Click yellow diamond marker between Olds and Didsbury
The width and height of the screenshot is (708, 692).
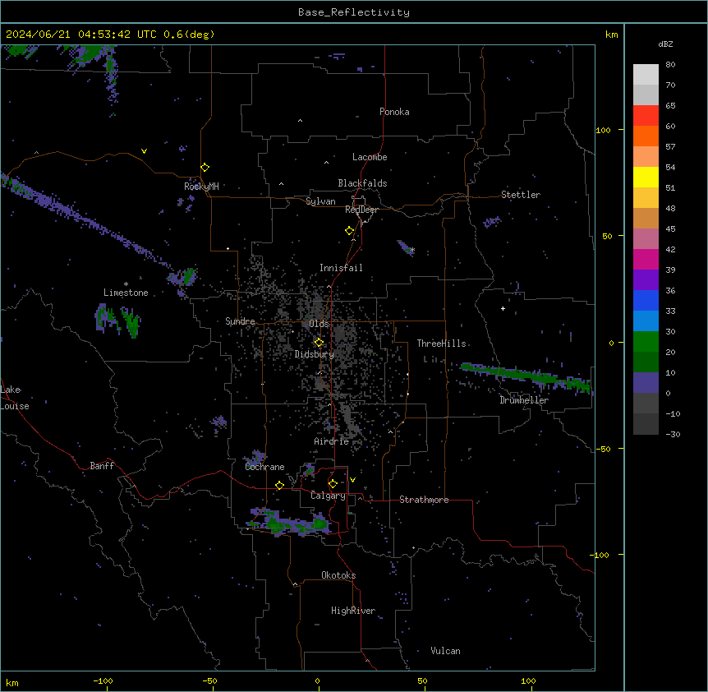(x=319, y=343)
